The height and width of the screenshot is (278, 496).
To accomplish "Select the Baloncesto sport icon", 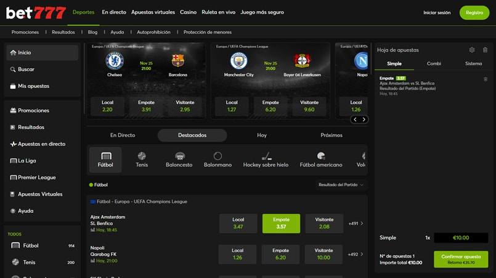I will 179,159.
